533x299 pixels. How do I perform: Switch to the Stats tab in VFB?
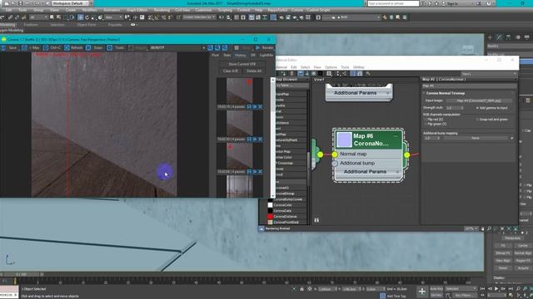[x=227, y=55]
